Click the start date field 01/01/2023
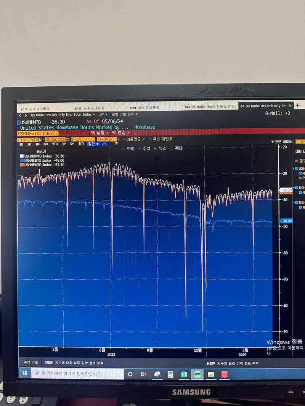305x406 pixels. (x=28, y=140)
